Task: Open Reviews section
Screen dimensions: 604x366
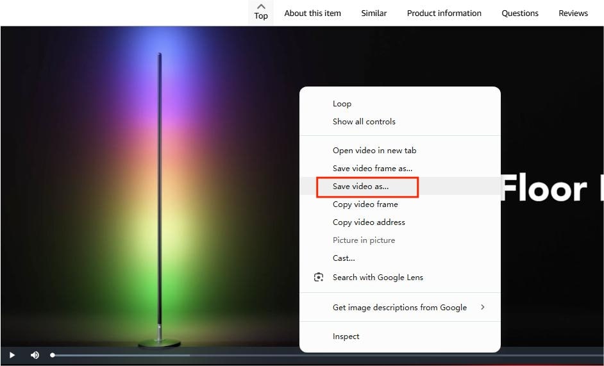Action: [x=573, y=13]
